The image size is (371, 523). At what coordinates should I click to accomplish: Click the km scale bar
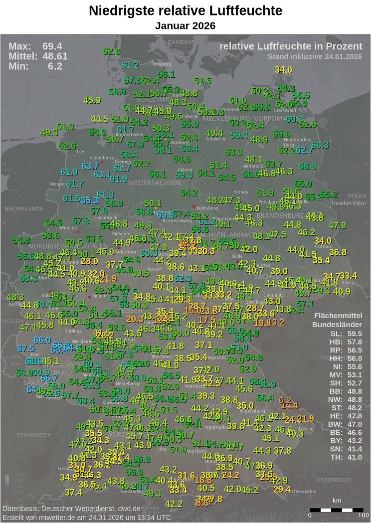(x=337, y=510)
